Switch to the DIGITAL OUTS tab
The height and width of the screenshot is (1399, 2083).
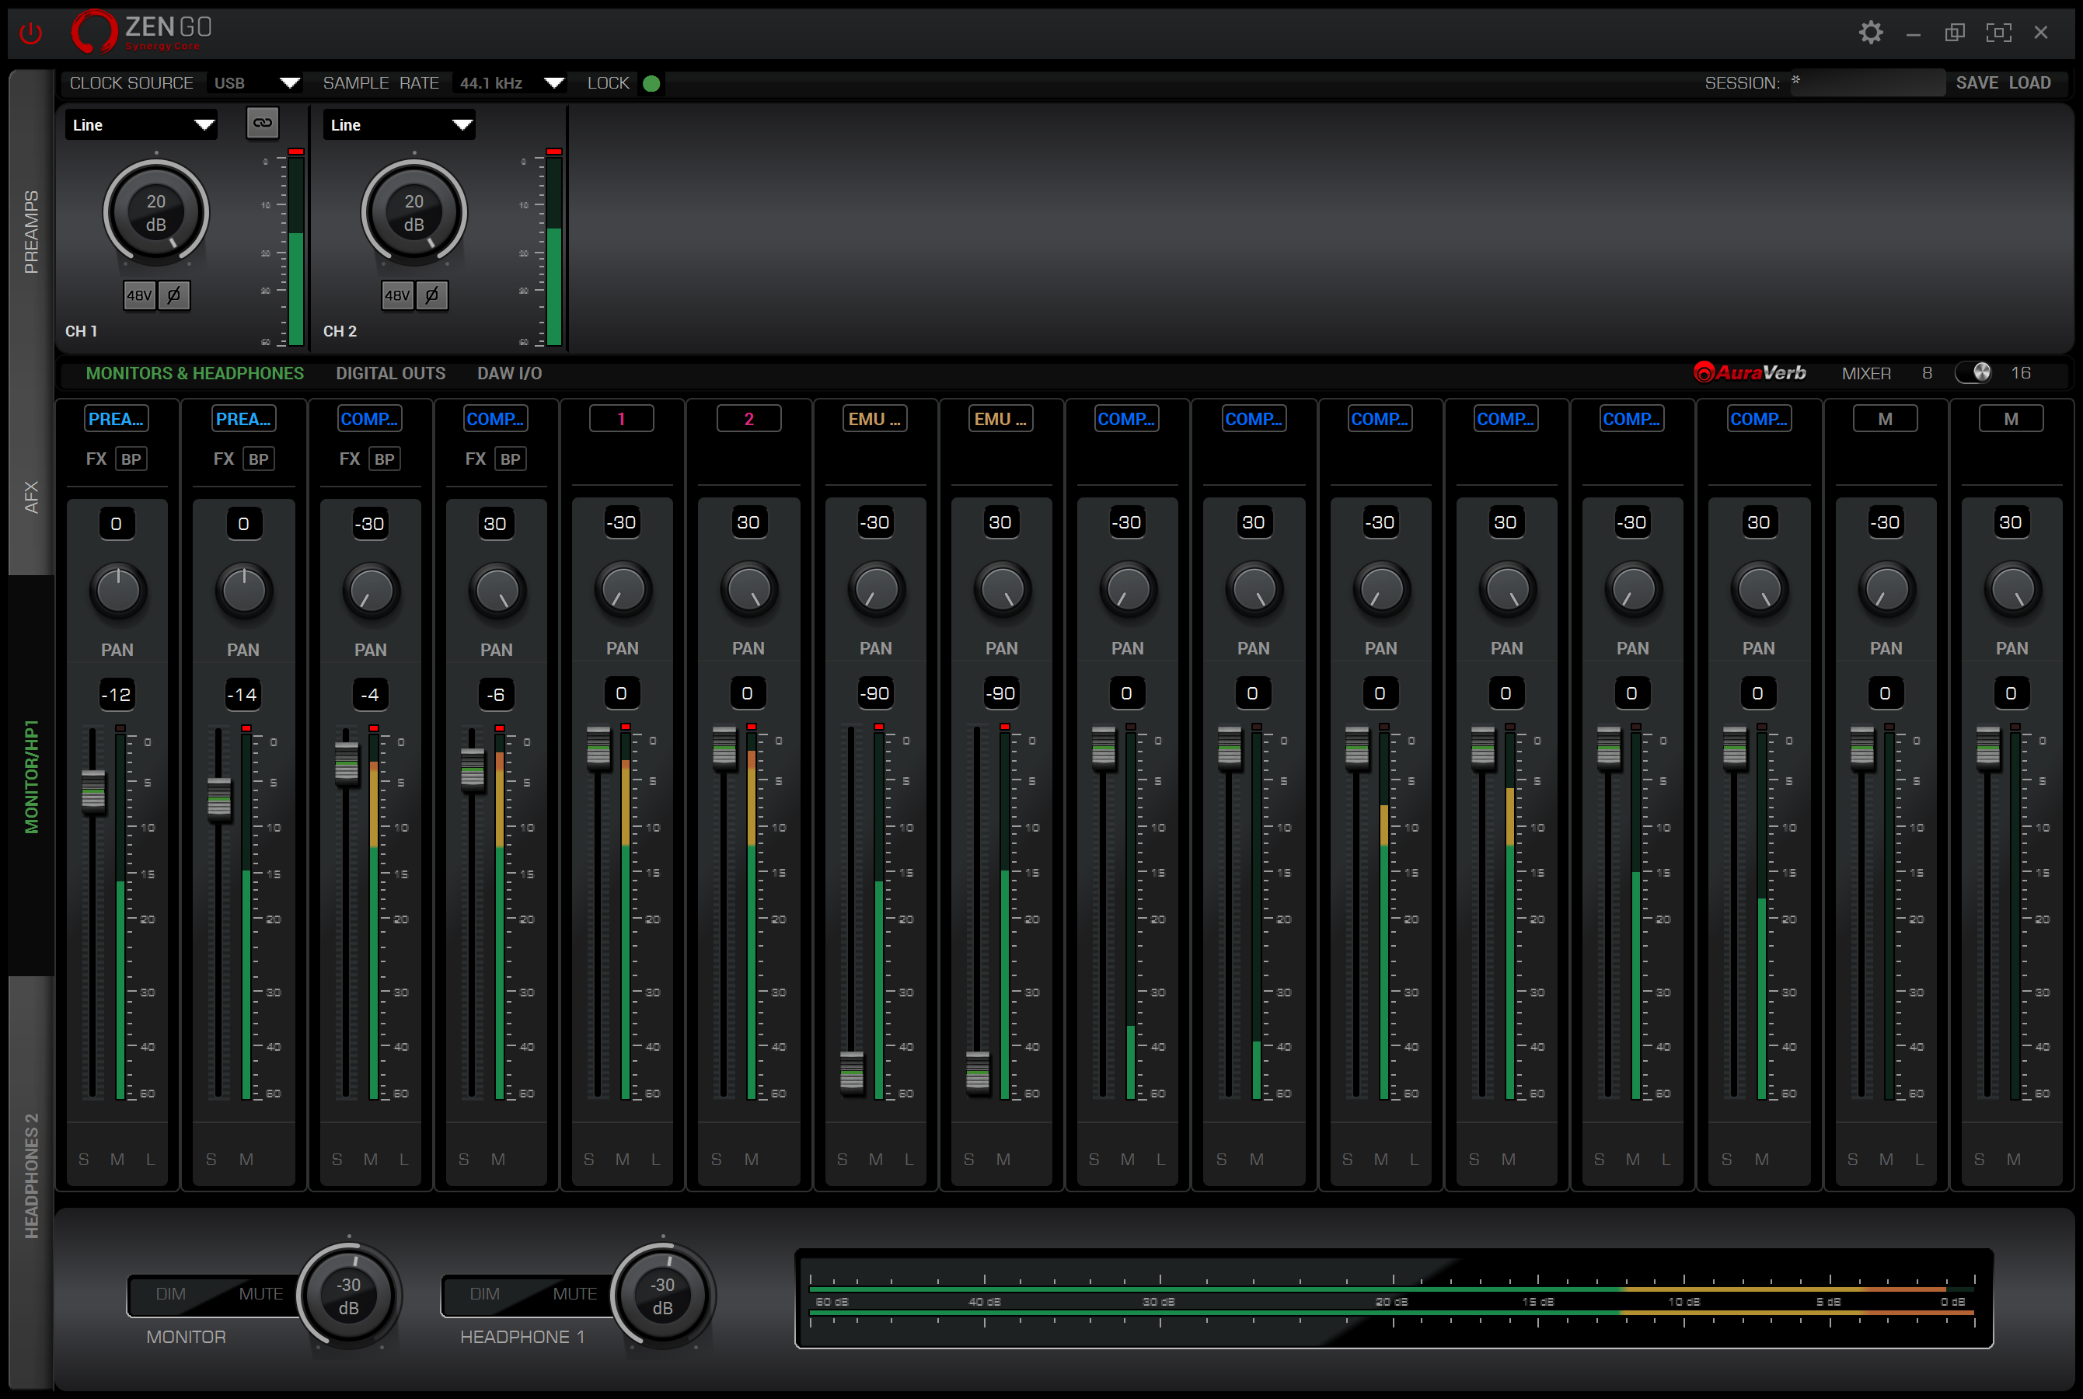point(390,373)
